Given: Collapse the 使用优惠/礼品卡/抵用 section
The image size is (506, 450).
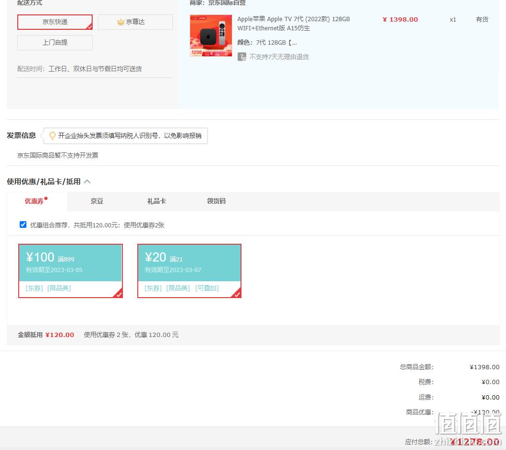Looking at the screenshot, I should tap(87, 182).
